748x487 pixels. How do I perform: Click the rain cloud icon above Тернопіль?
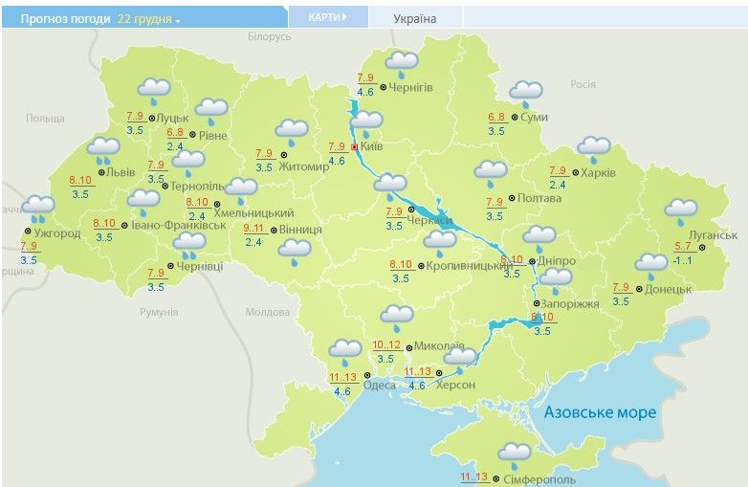pos(187,164)
